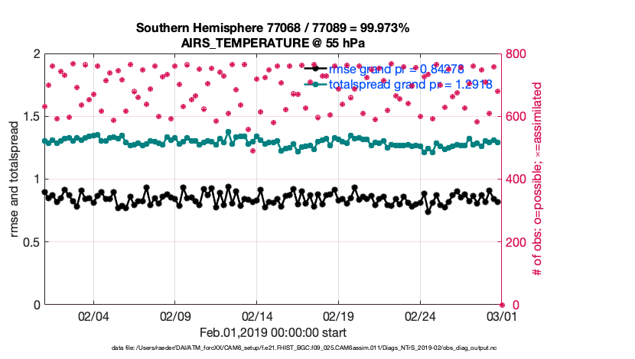Click the teal totalspread legend line marker
The width and height of the screenshot is (635, 359).
point(316,84)
